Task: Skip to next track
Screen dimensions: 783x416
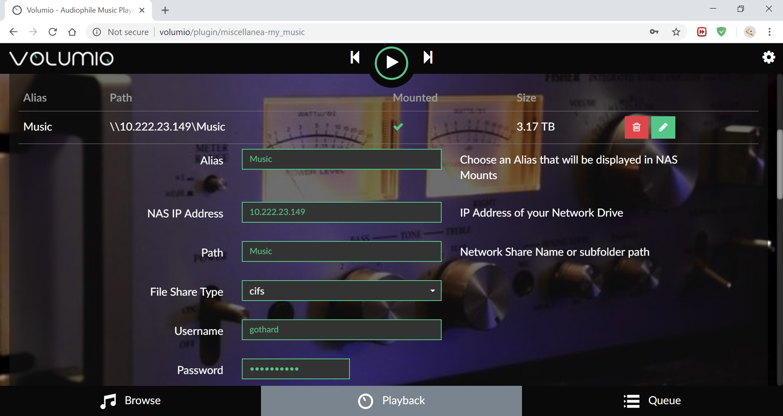Action: 428,58
